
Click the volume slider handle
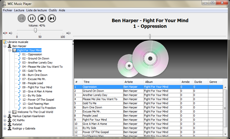pos(35,30)
